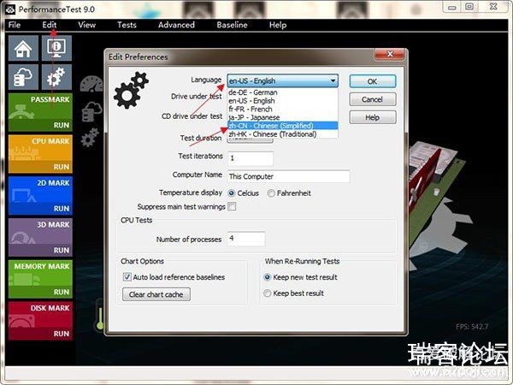Open the Home dashboard icon
The width and height of the screenshot is (513, 385).
[x=23, y=48]
